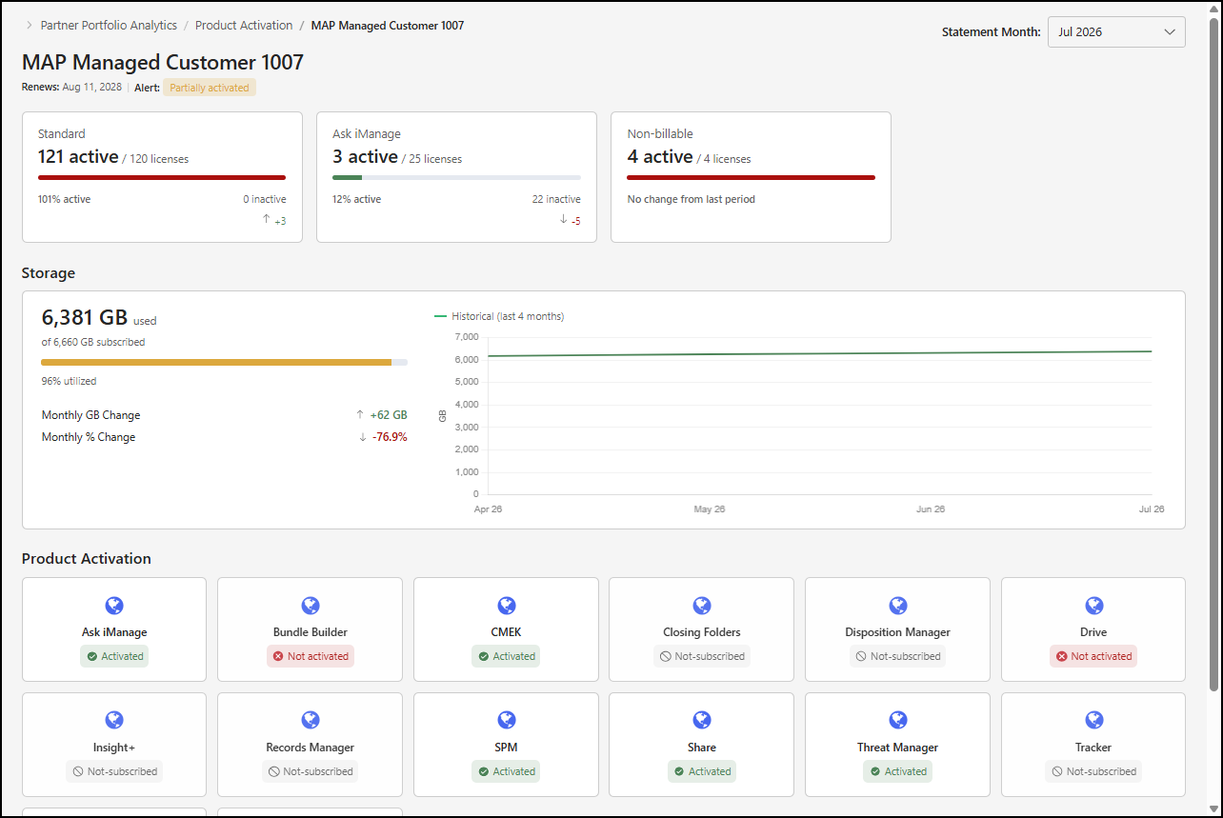
Task: Click the Not activated badge under Bundle Builder
Action: (310, 656)
